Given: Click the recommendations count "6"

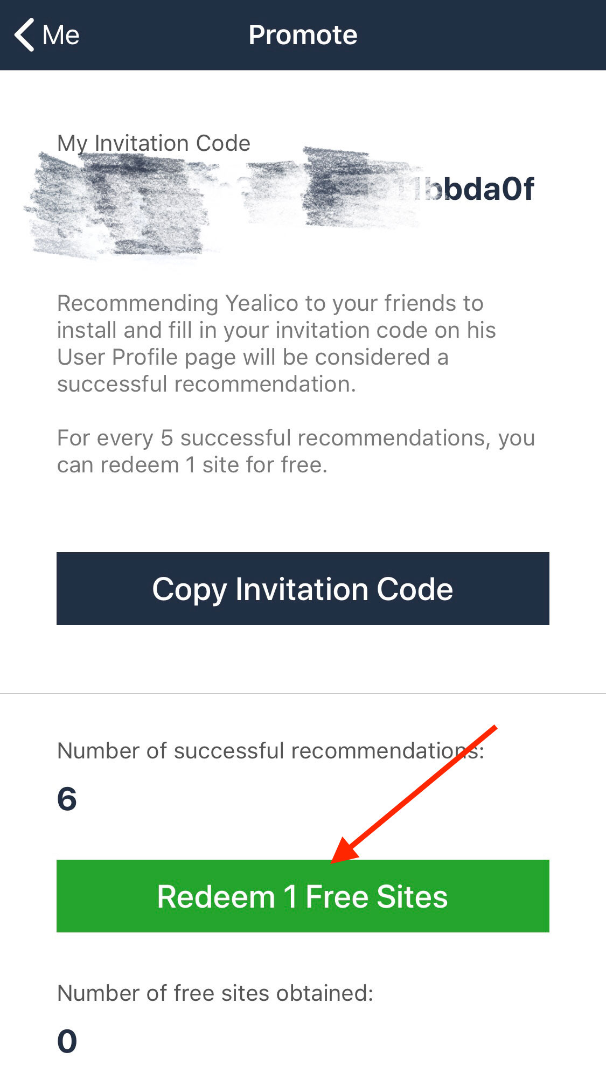Looking at the screenshot, I should (67, 798).
